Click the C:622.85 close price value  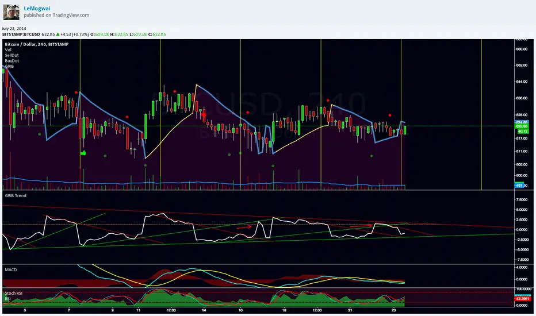coord(157,34)
